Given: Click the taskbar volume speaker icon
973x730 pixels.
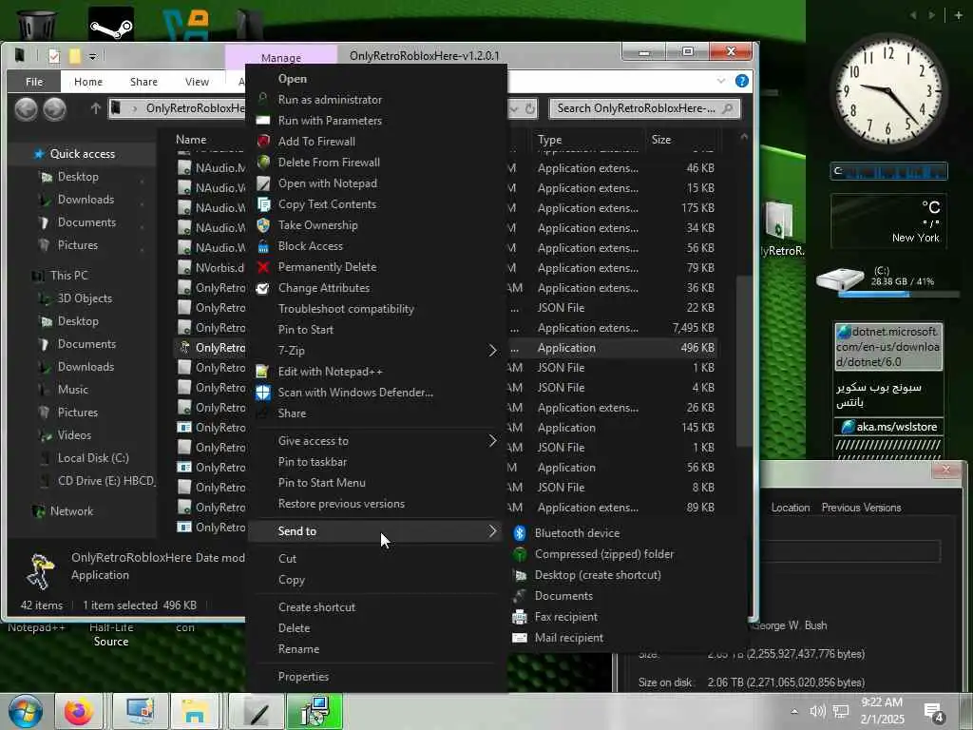Looking at the screenshot, I should click(817, 711).
